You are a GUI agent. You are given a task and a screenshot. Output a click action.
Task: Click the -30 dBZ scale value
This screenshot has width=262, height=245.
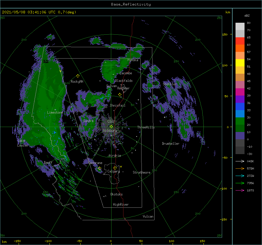tap(249, 154)
